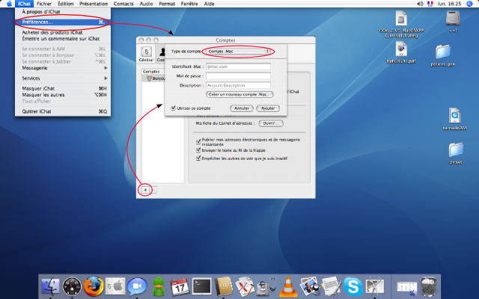Open the Apple menu
This screenshot has width=479, height=299.
click(x=9, y=4)
